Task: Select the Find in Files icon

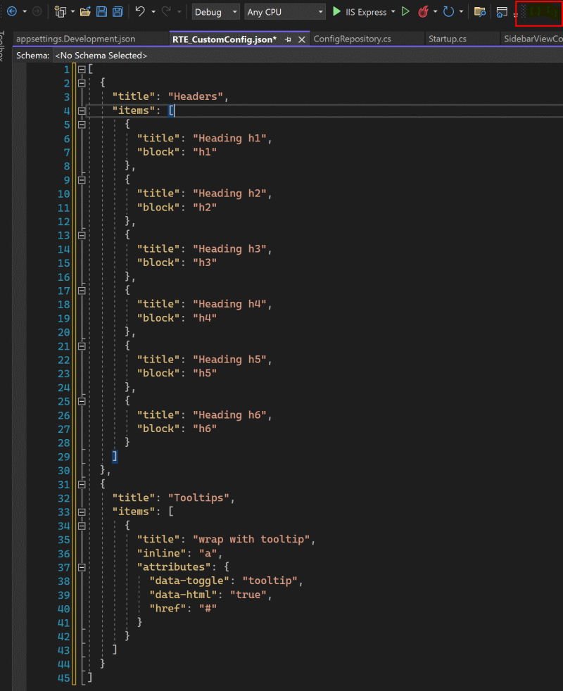Action: pos(481,11)
